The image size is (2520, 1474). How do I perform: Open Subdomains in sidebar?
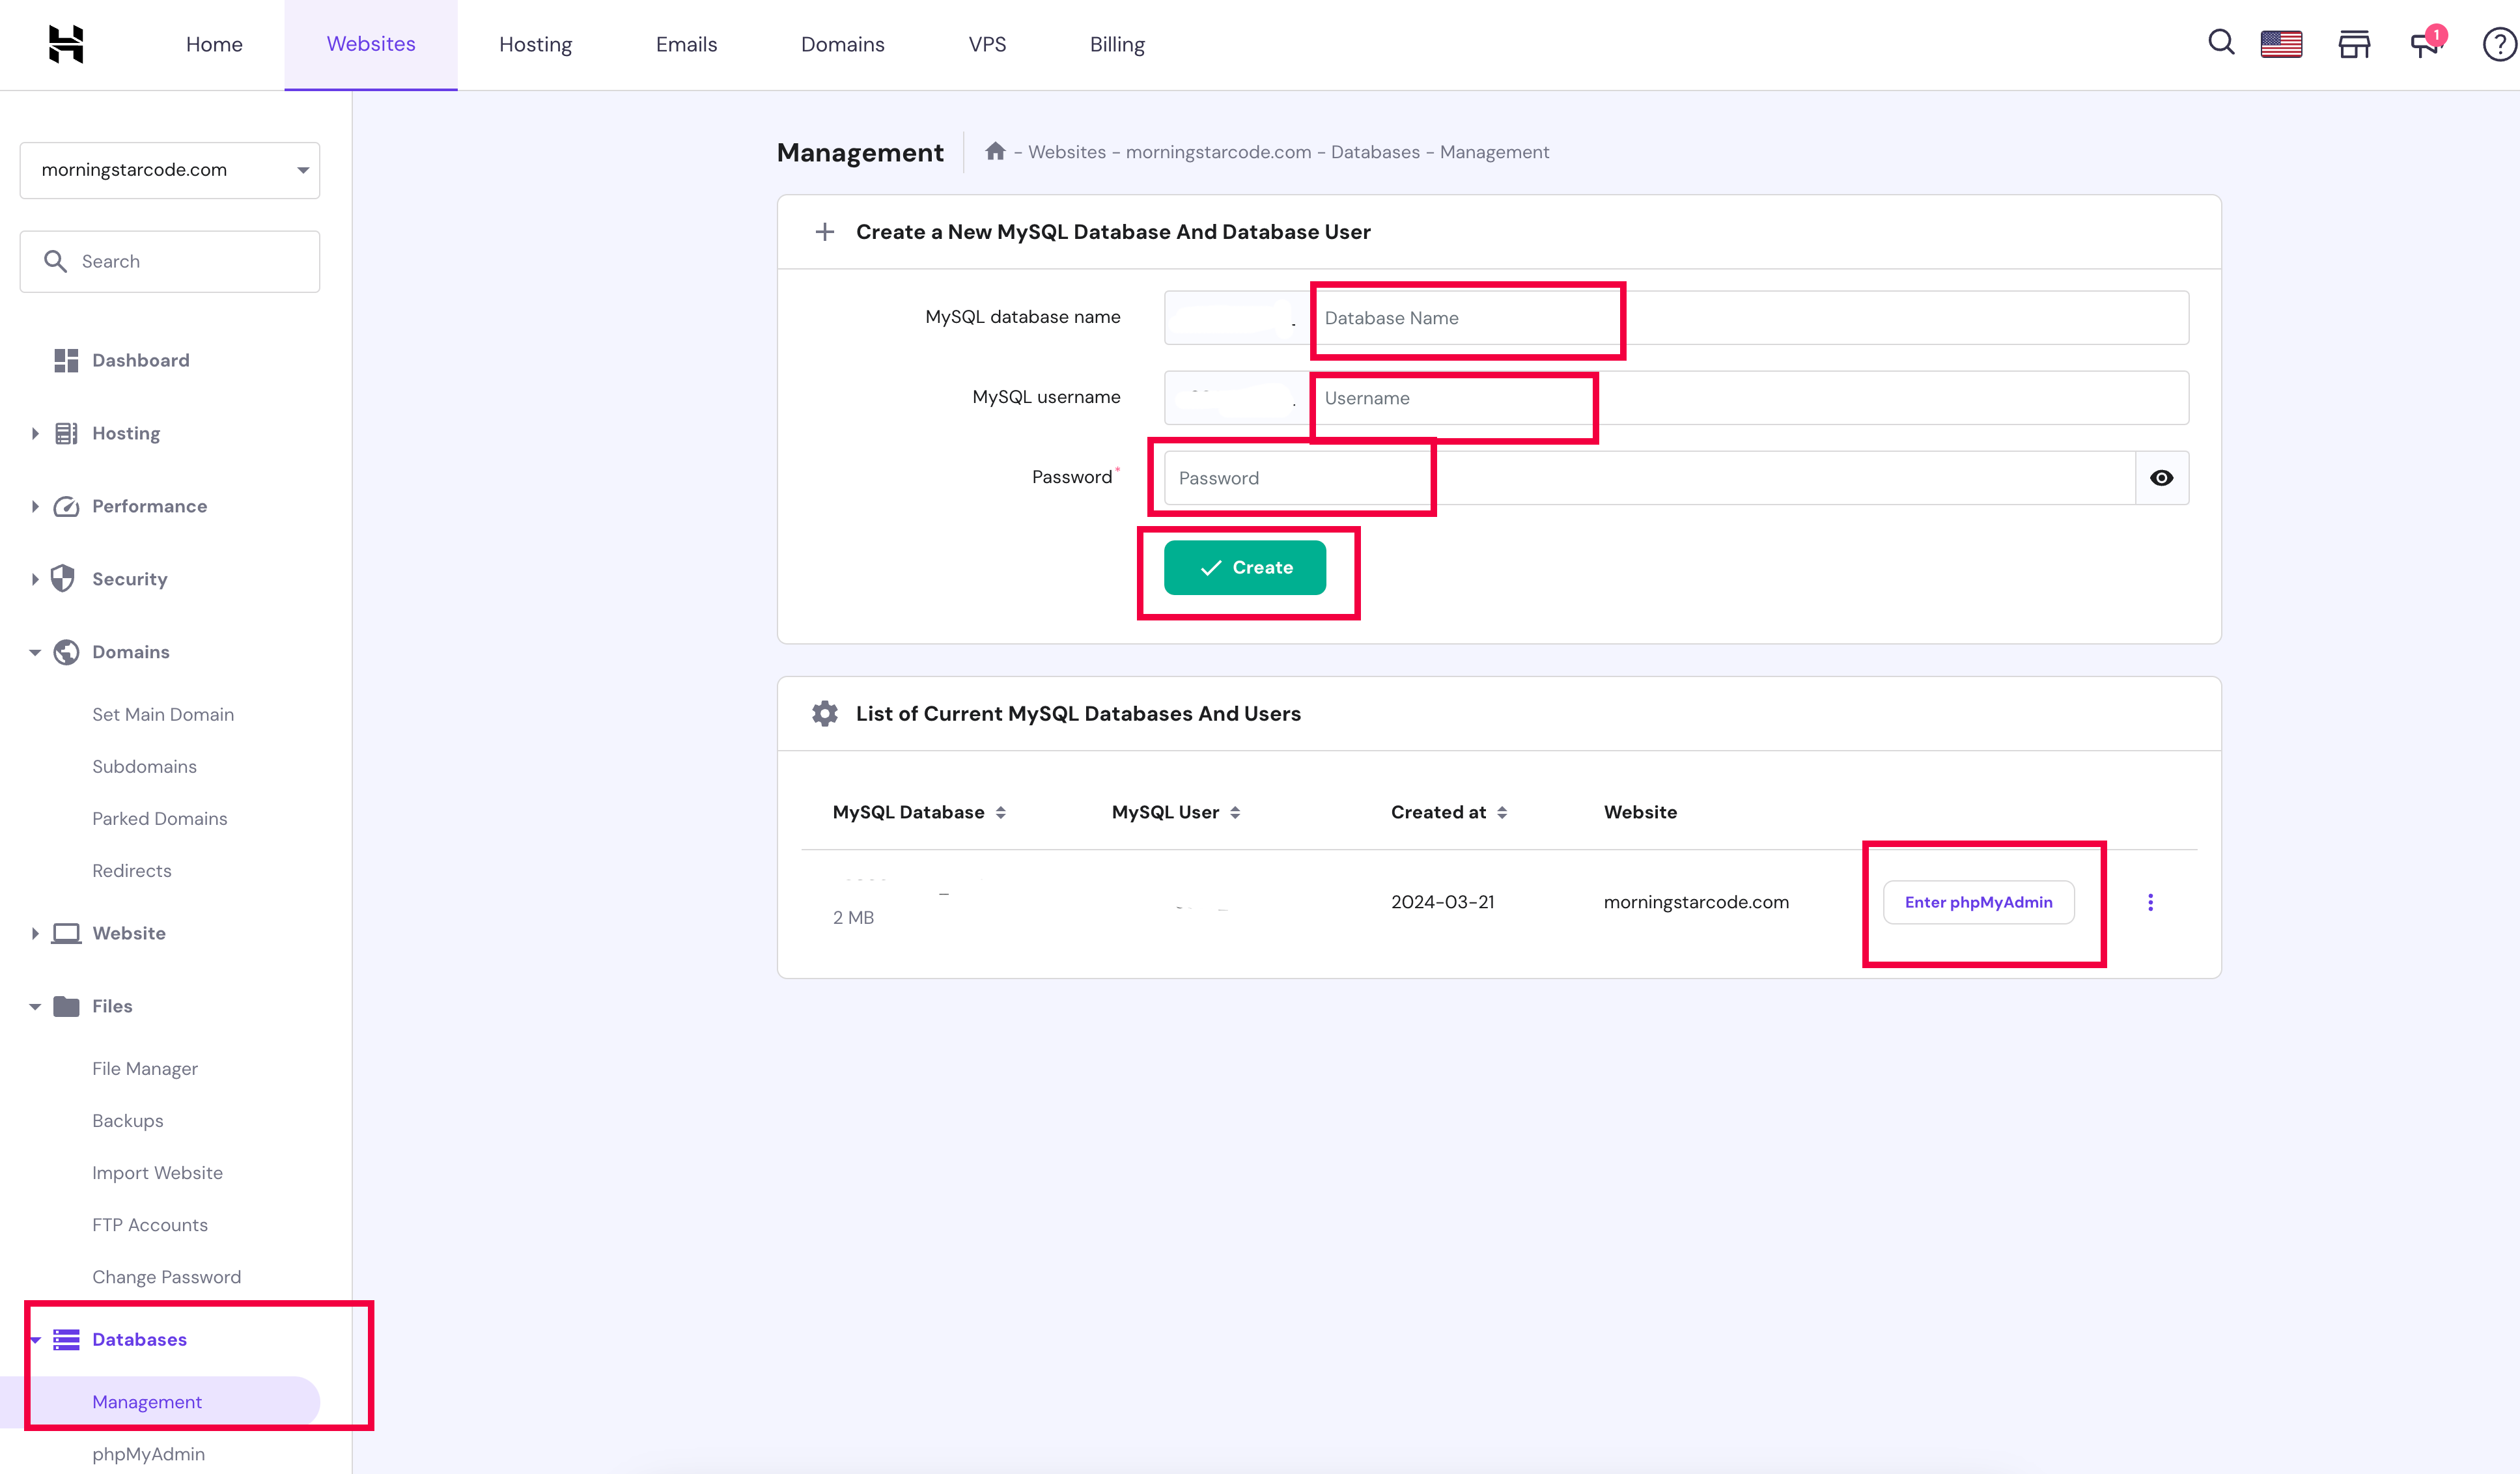(144, 766)
